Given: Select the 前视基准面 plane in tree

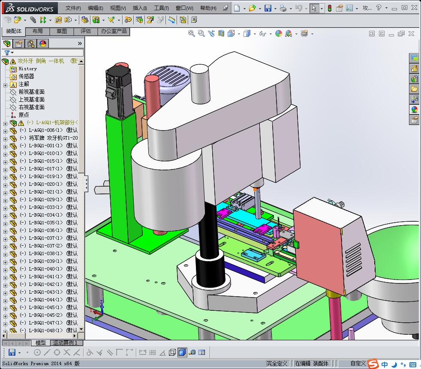Looking at the screenshot, I should point(31,92).
